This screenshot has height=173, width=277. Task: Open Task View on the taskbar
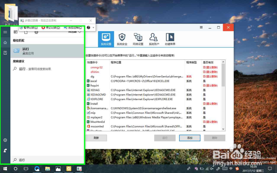(x=25, y=169)
